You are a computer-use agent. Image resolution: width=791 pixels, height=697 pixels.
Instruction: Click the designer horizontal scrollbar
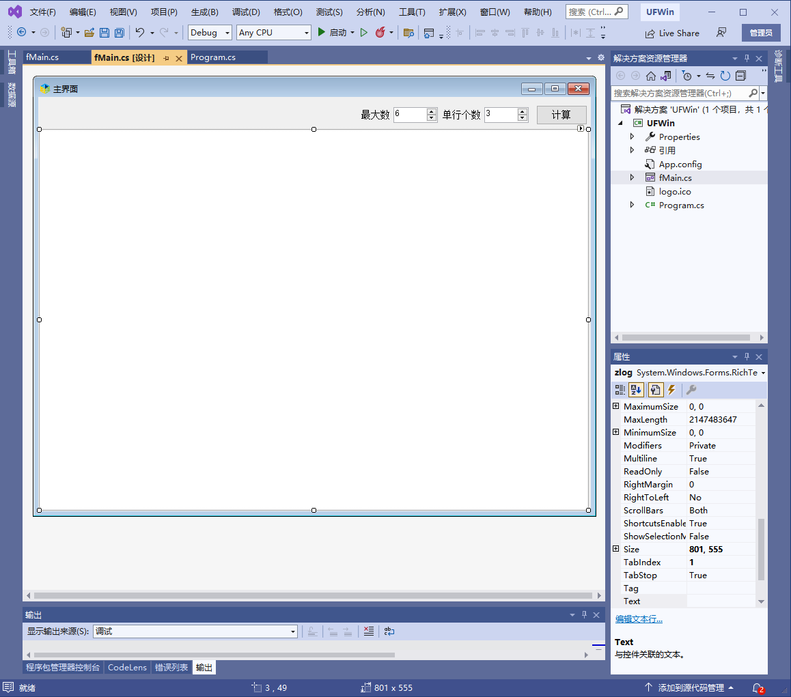coord(314,596)
